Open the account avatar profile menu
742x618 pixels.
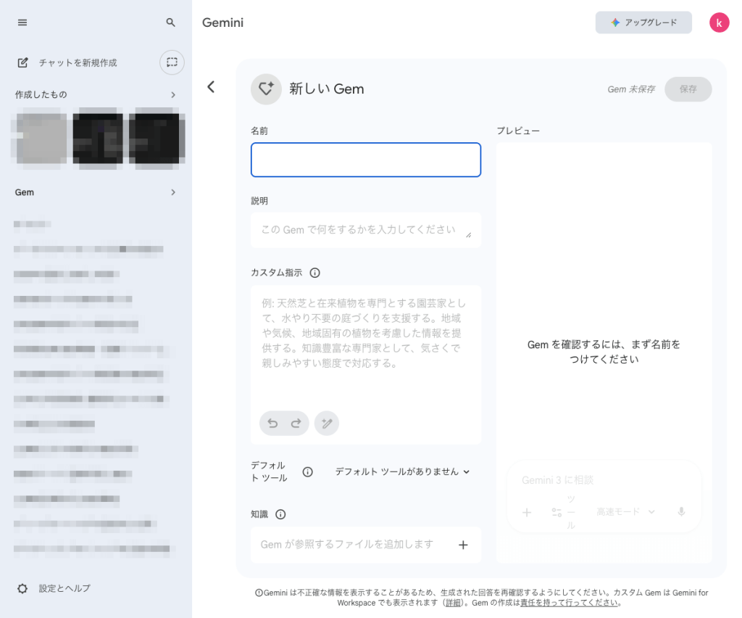click(x=719, y=22)
